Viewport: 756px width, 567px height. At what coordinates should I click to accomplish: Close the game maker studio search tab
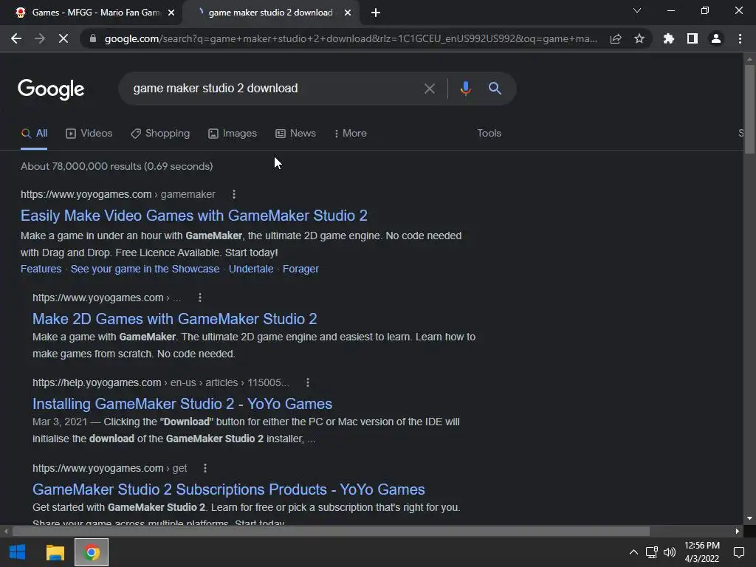click(x=348, y=13)
